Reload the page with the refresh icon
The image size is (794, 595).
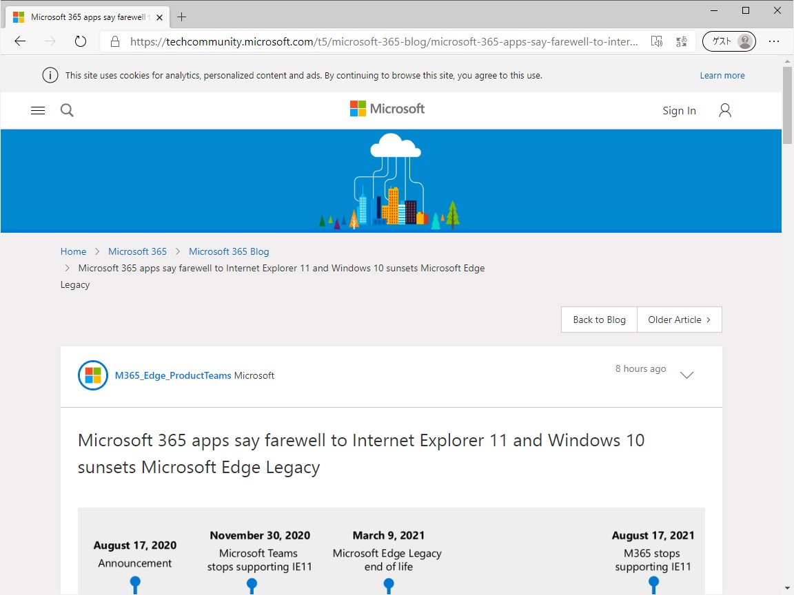(x=81, y=41)
